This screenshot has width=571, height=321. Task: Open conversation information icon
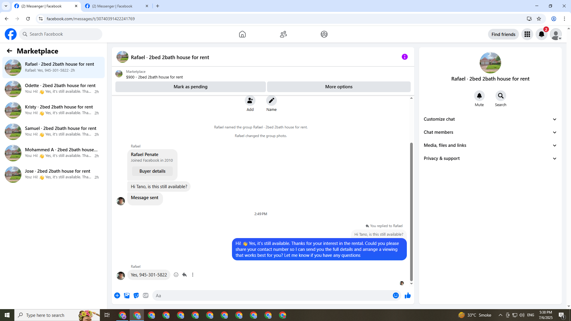tap(405, 57)
